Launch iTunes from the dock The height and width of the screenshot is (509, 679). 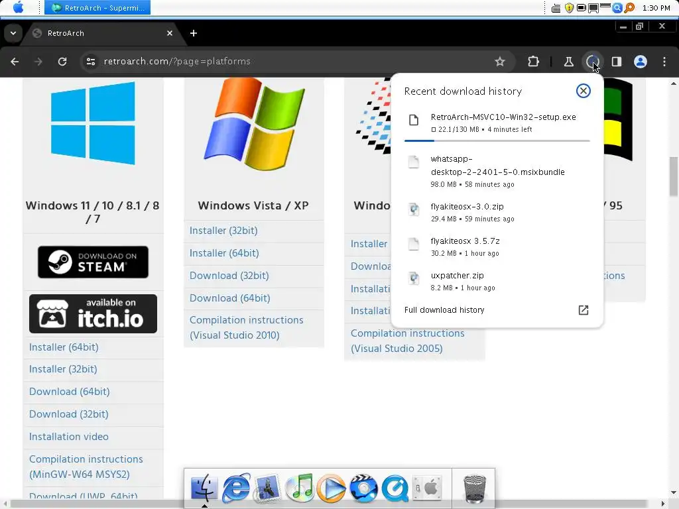(x=300, y=488)
